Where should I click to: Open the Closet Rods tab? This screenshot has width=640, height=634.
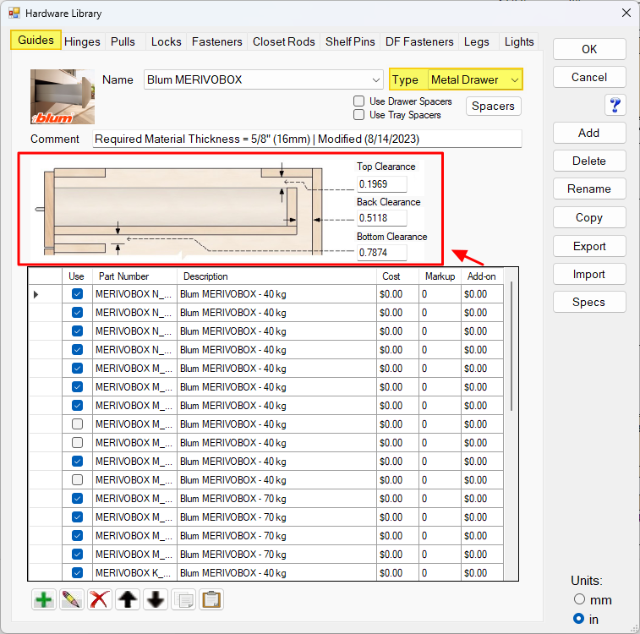click(283, 41)
